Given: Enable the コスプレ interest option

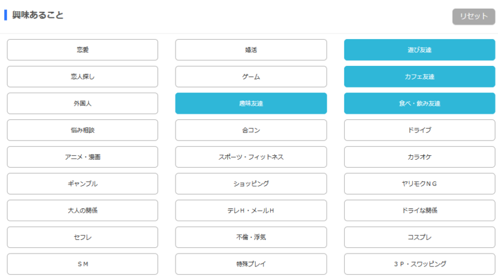Looking at the screenshot, I should pos(420,237).
